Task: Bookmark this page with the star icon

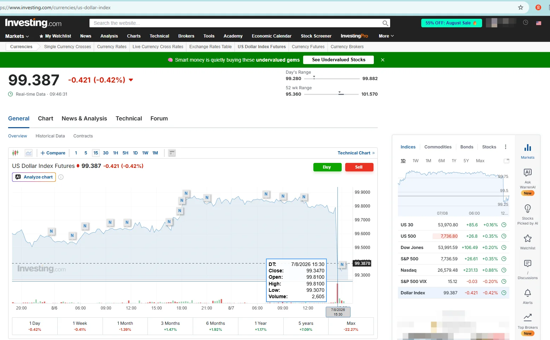Action: (521, 7)
